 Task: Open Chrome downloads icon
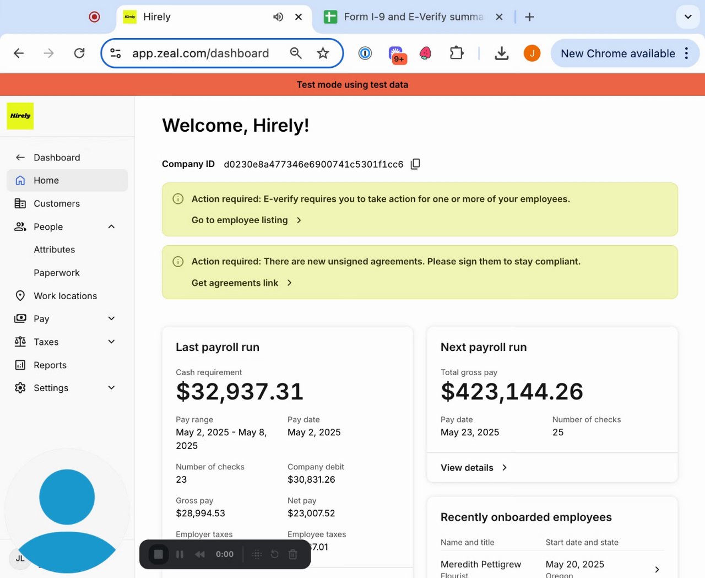click(x=501, y=53)
